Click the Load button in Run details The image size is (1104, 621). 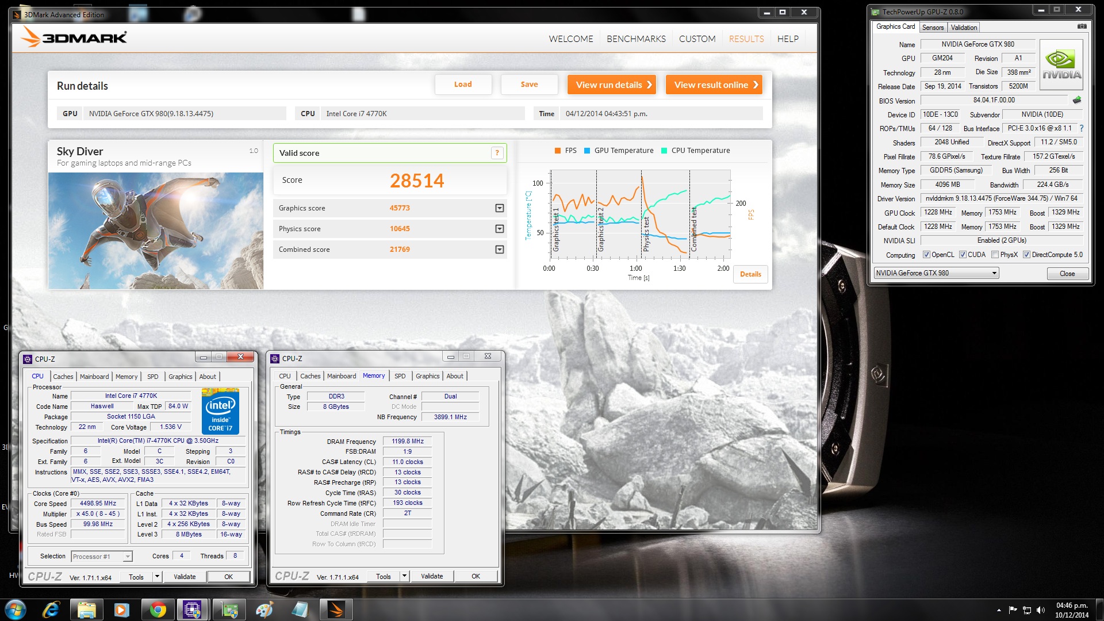coord(463,85)
